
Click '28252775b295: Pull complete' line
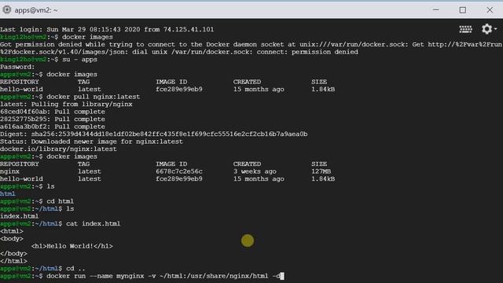click(x=53, y=119)
